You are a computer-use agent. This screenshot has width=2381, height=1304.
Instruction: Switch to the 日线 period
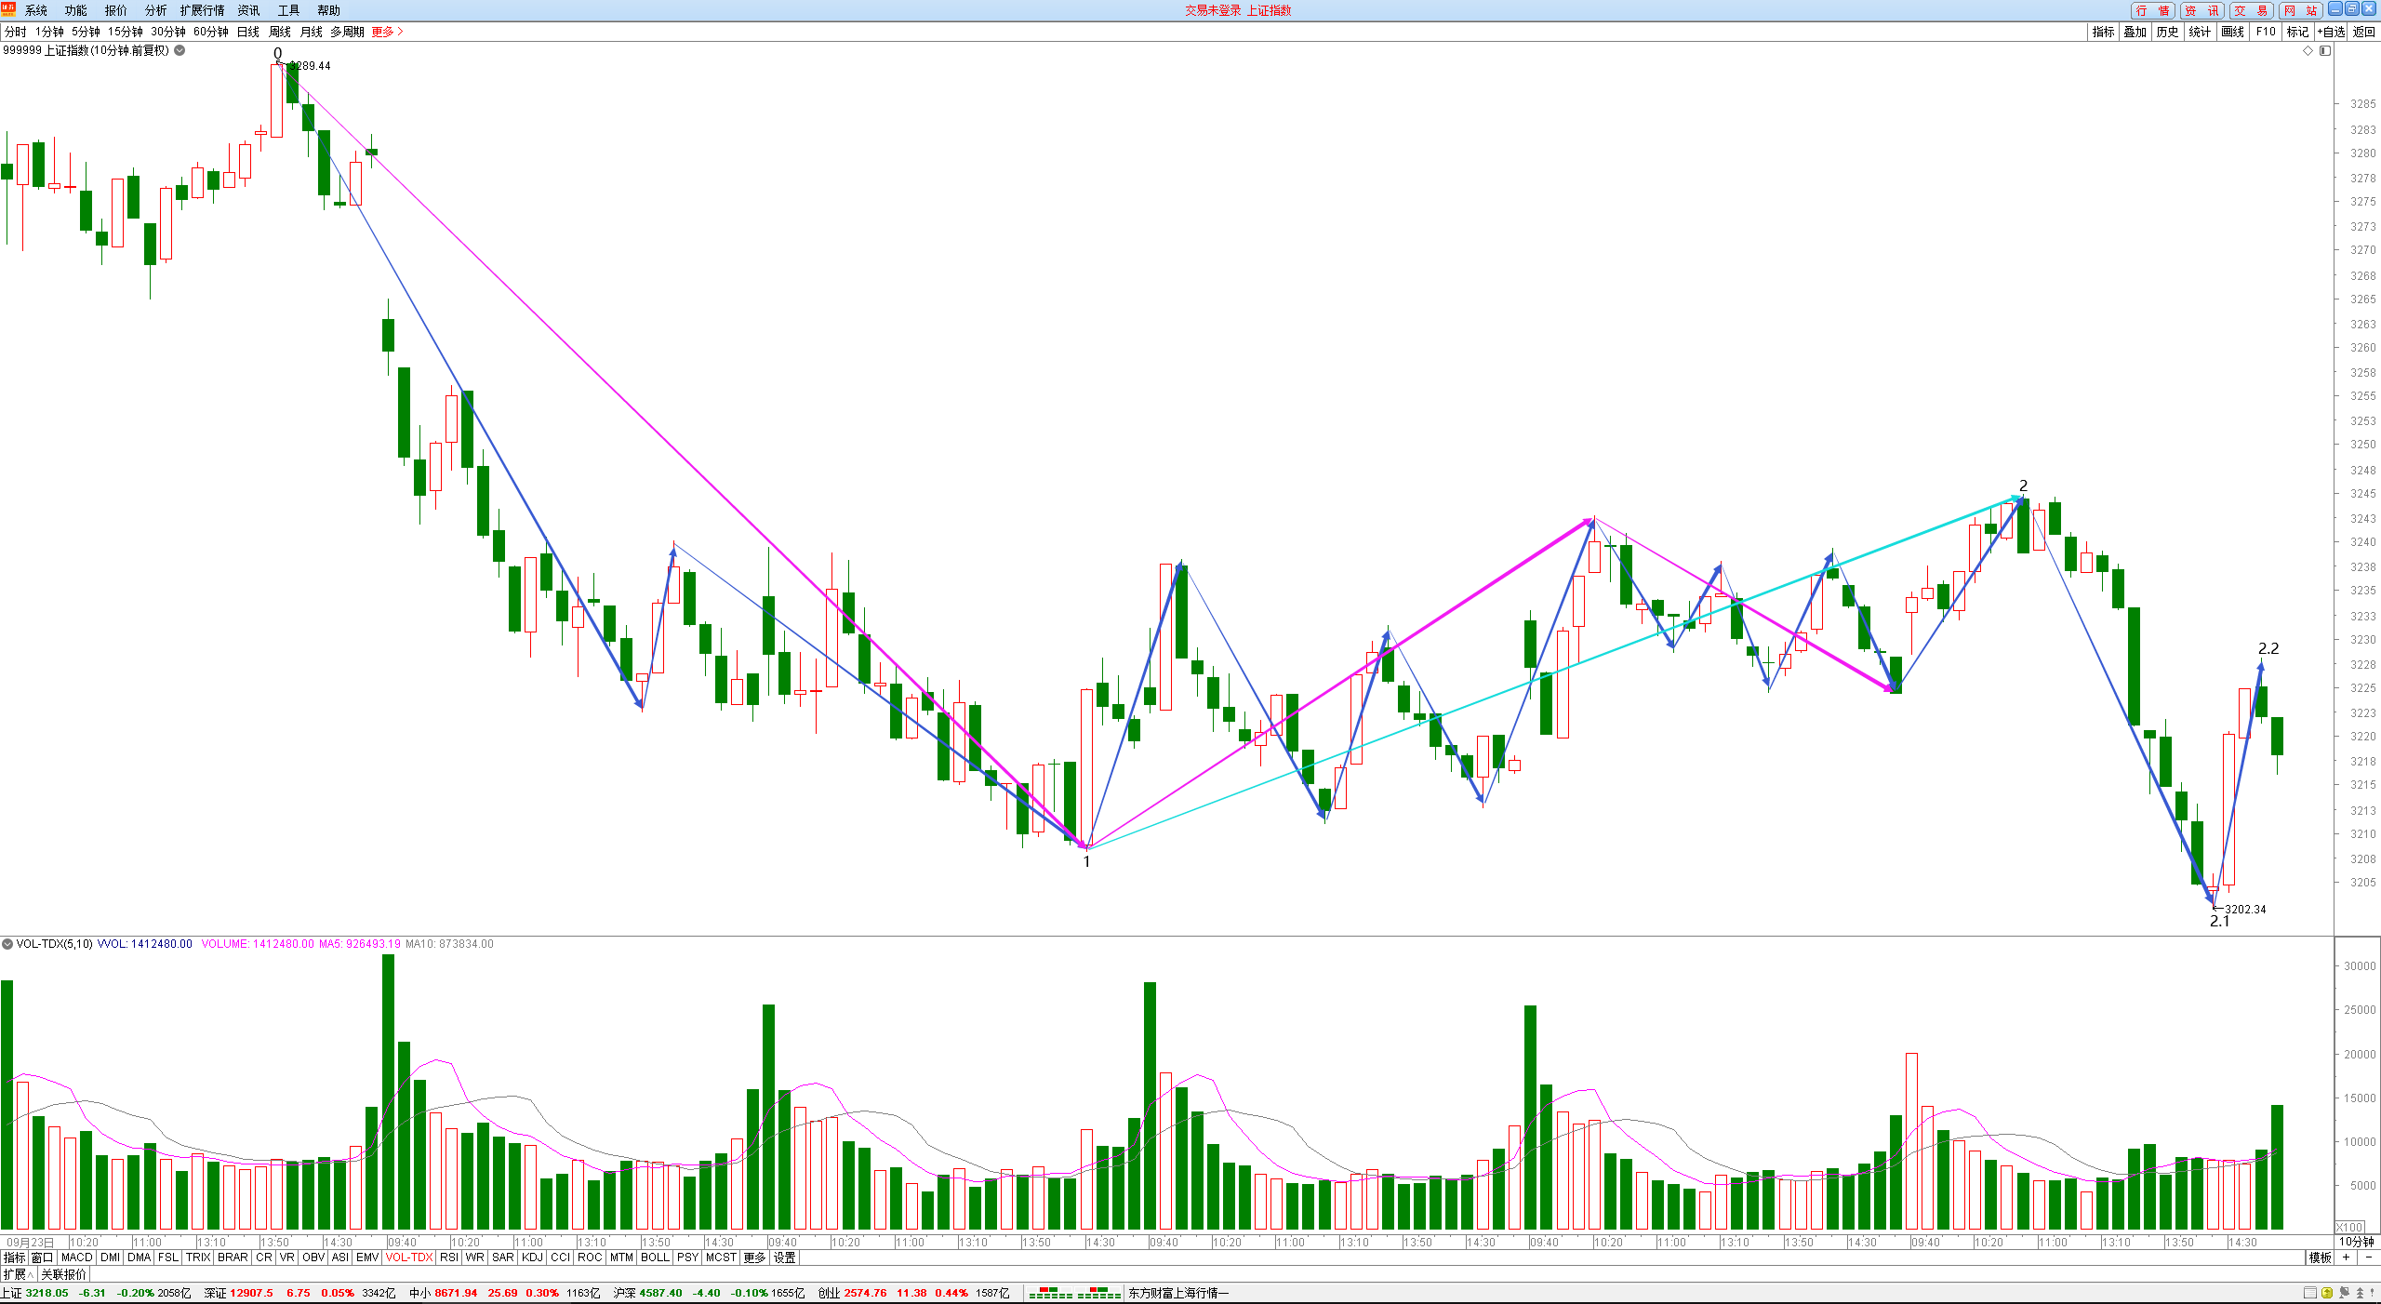tap(248, 32)
